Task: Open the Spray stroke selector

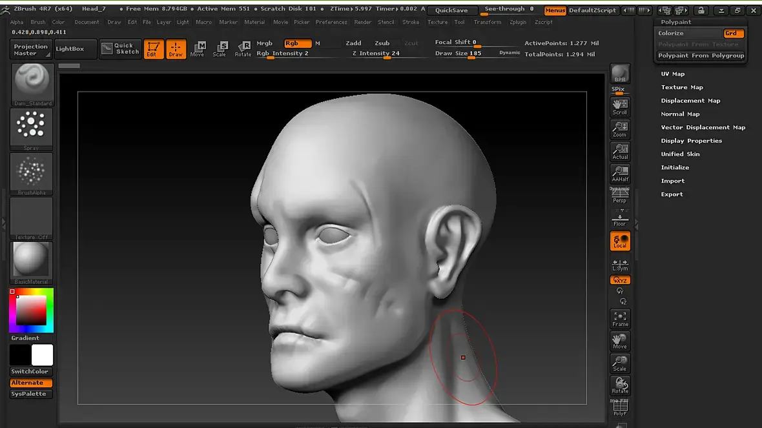Action: (32, 129)
